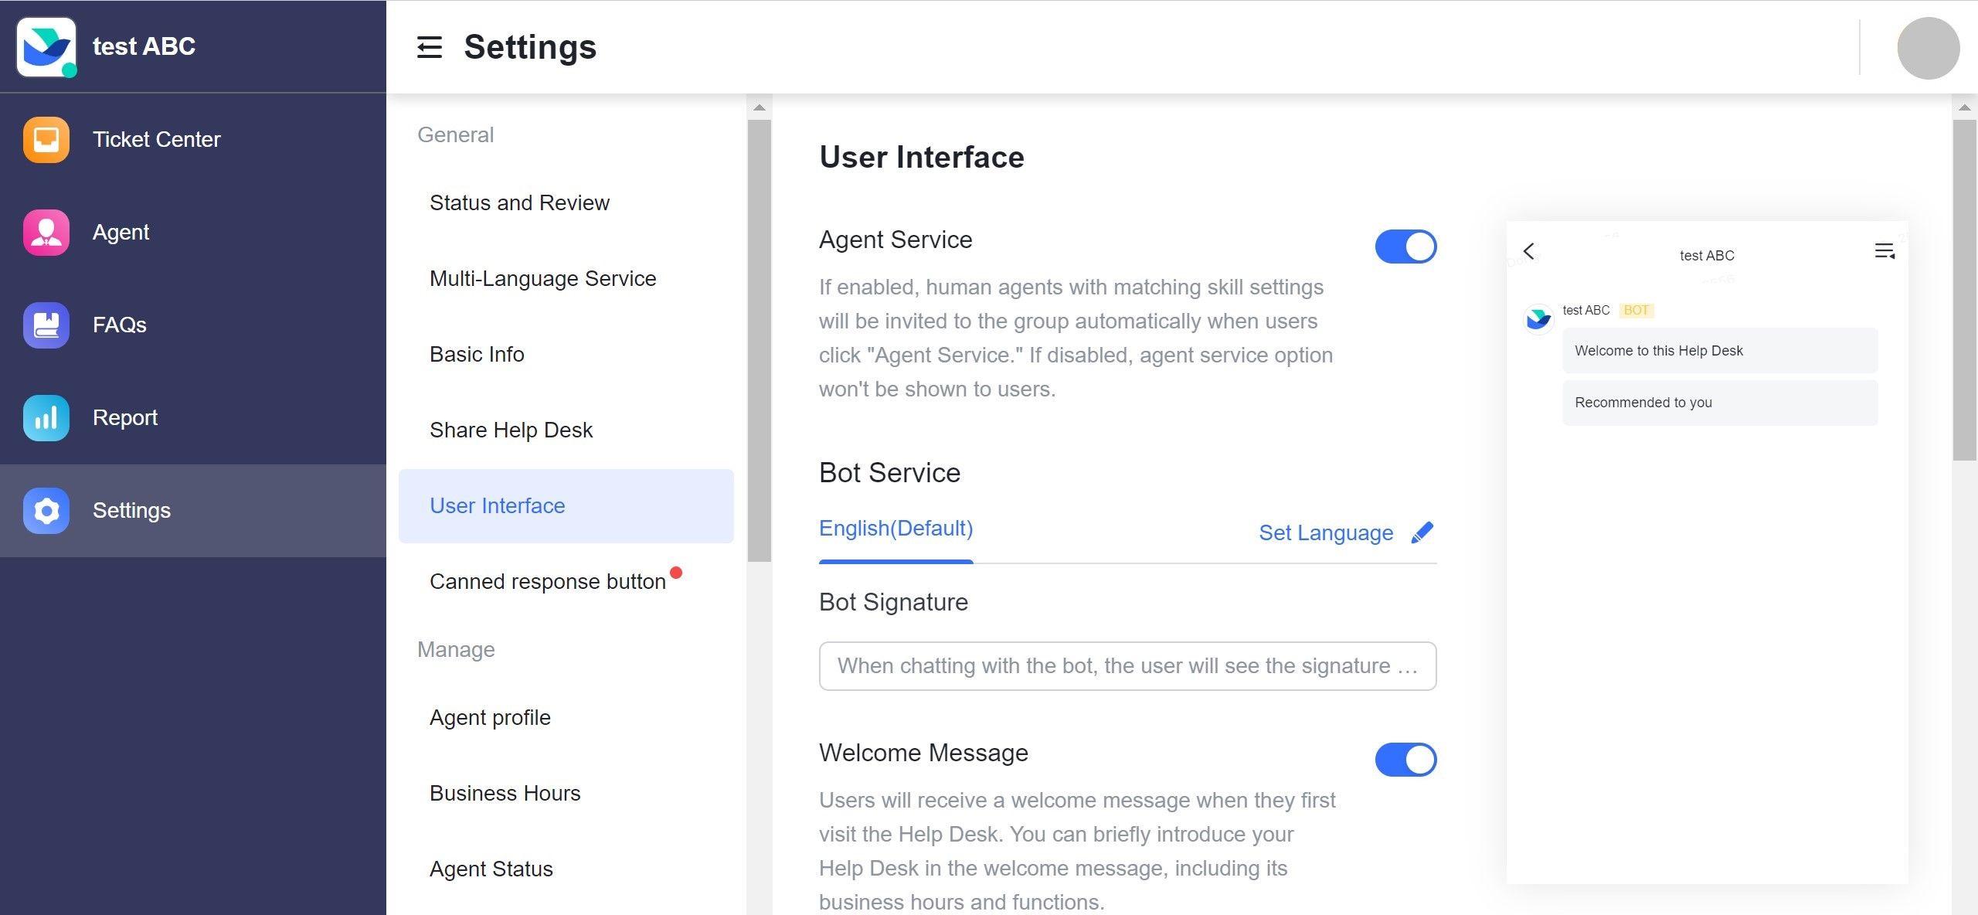Go to Business Hours settings
Viewport: 1978px width, 915px height.
click(504, 792)
